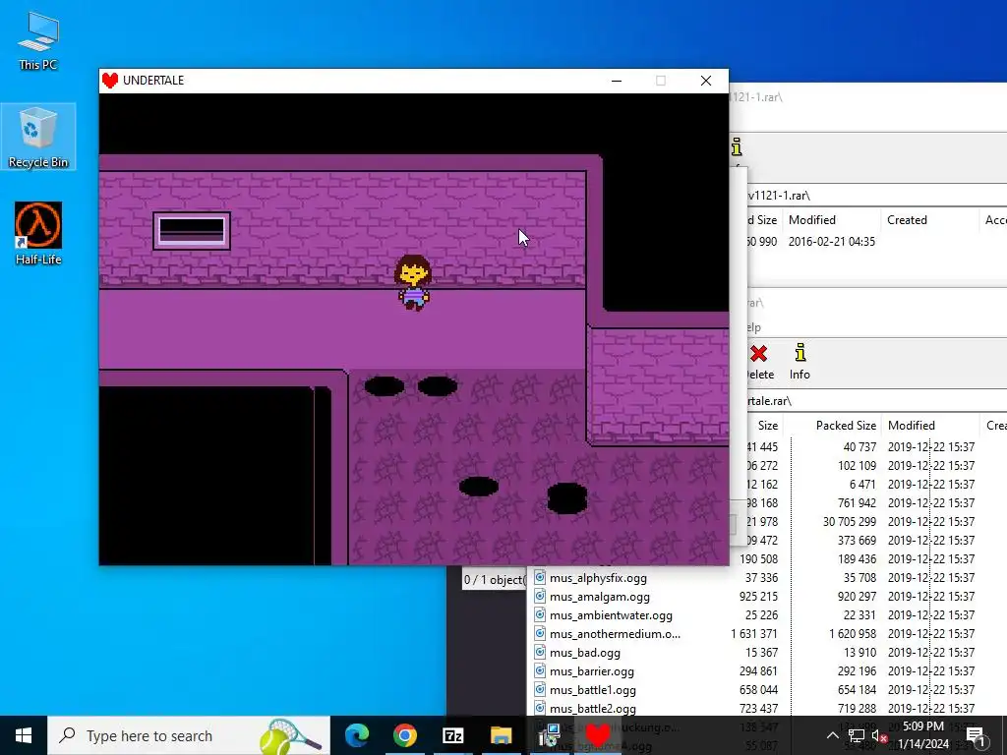Open the Windows Start menu
Viewport: 1007px width, 755px height.
pyautogui.click(x=24, y=735)
